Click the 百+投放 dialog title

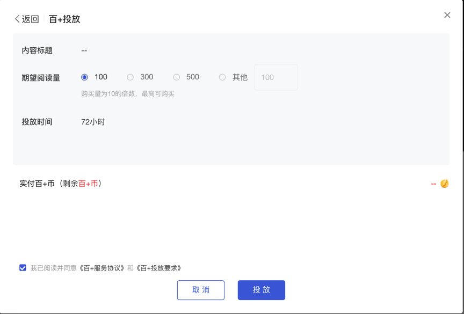tap(64, 19)
